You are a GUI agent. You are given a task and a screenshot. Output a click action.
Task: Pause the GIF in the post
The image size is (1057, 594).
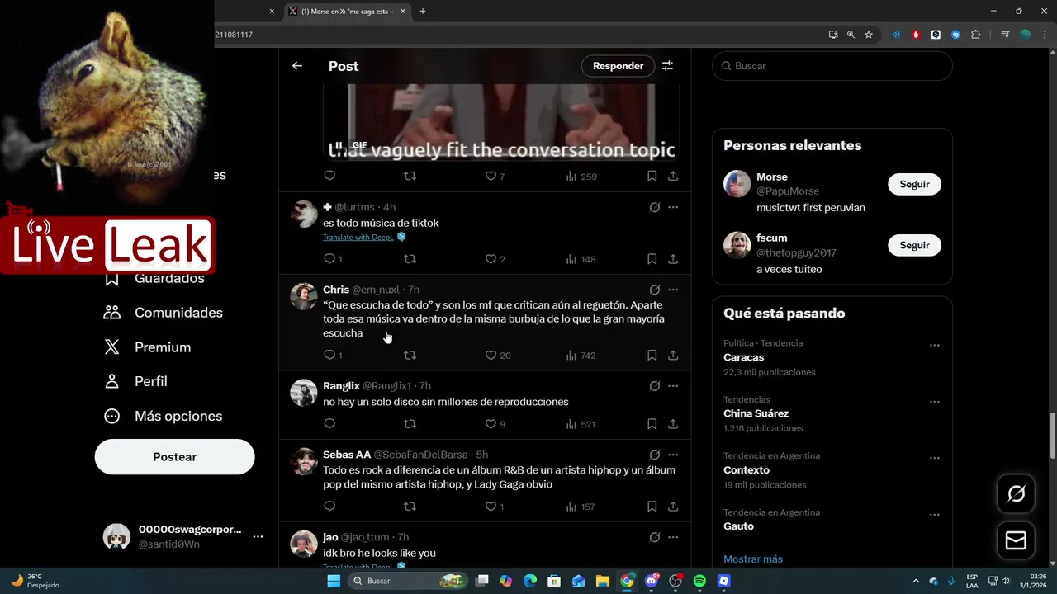(x=339, y=145)
